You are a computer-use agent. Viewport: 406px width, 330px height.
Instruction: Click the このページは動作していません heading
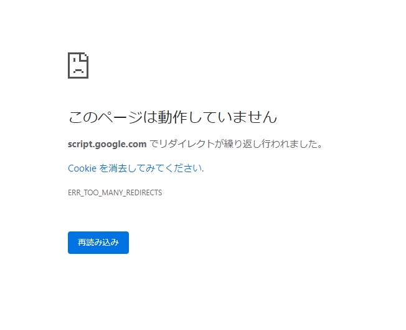[172, 117]
